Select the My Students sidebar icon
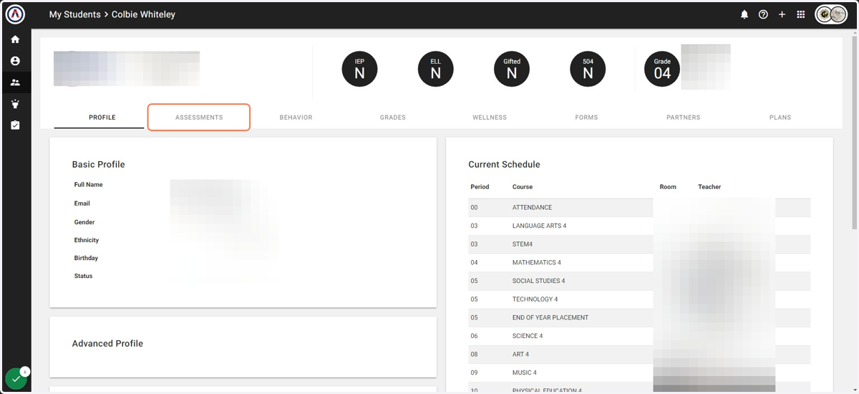 point(15,82)
